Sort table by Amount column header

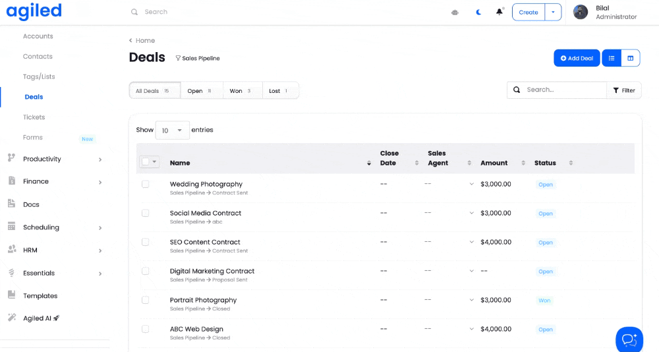(x=494, y=163)
